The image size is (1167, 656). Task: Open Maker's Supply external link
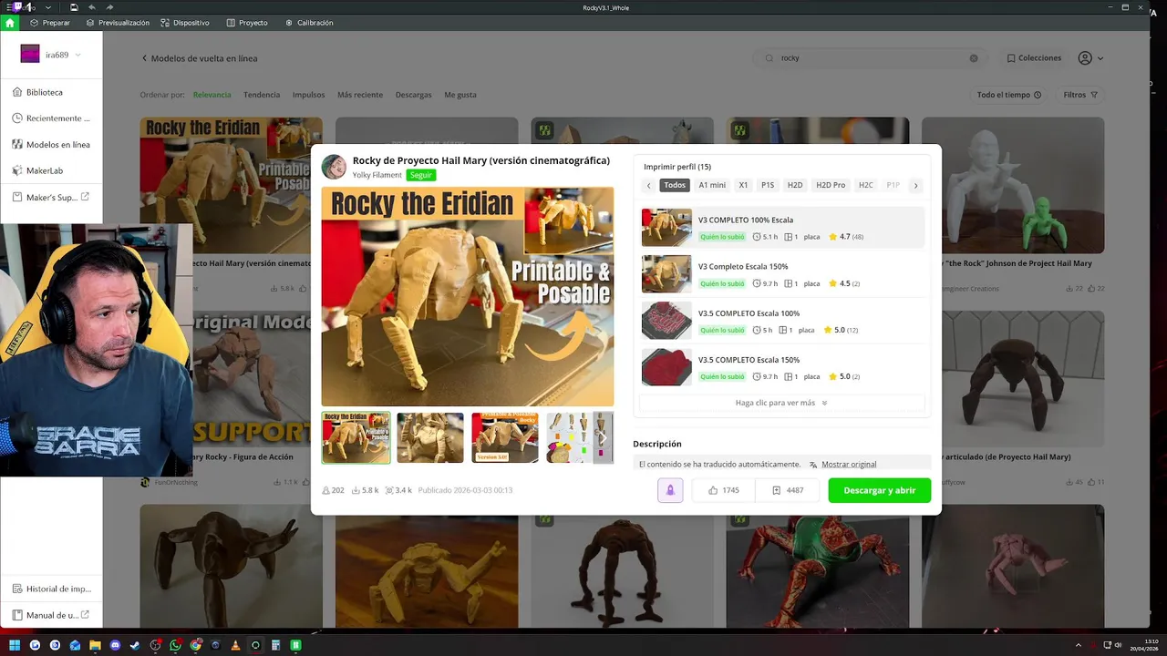pyautogui.click(x=51, y=197)
